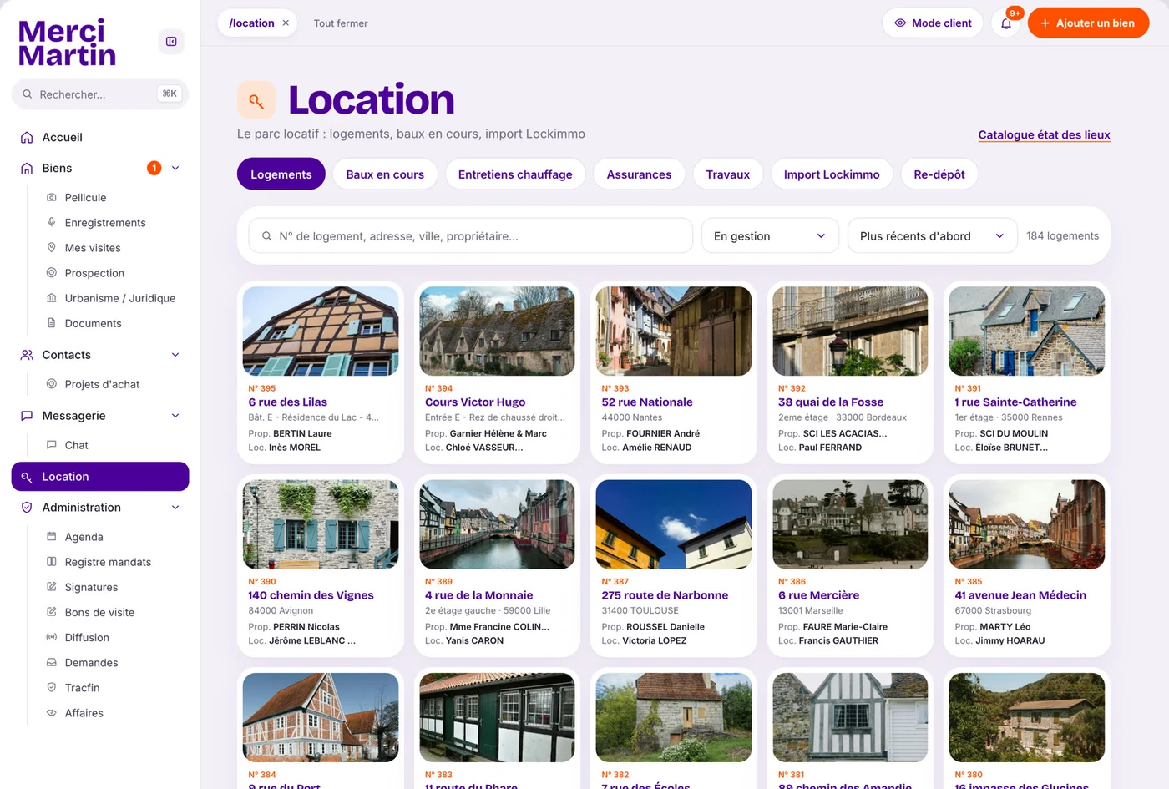Viewport: 1169px width, 789px height.
Task: Open Registre mandats book icon entry
Action: tap(52, 561)
